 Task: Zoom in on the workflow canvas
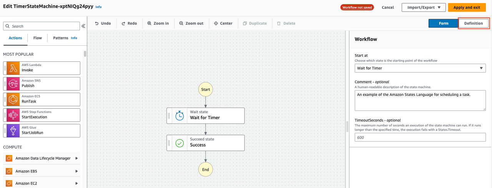[x=158, y=23]
